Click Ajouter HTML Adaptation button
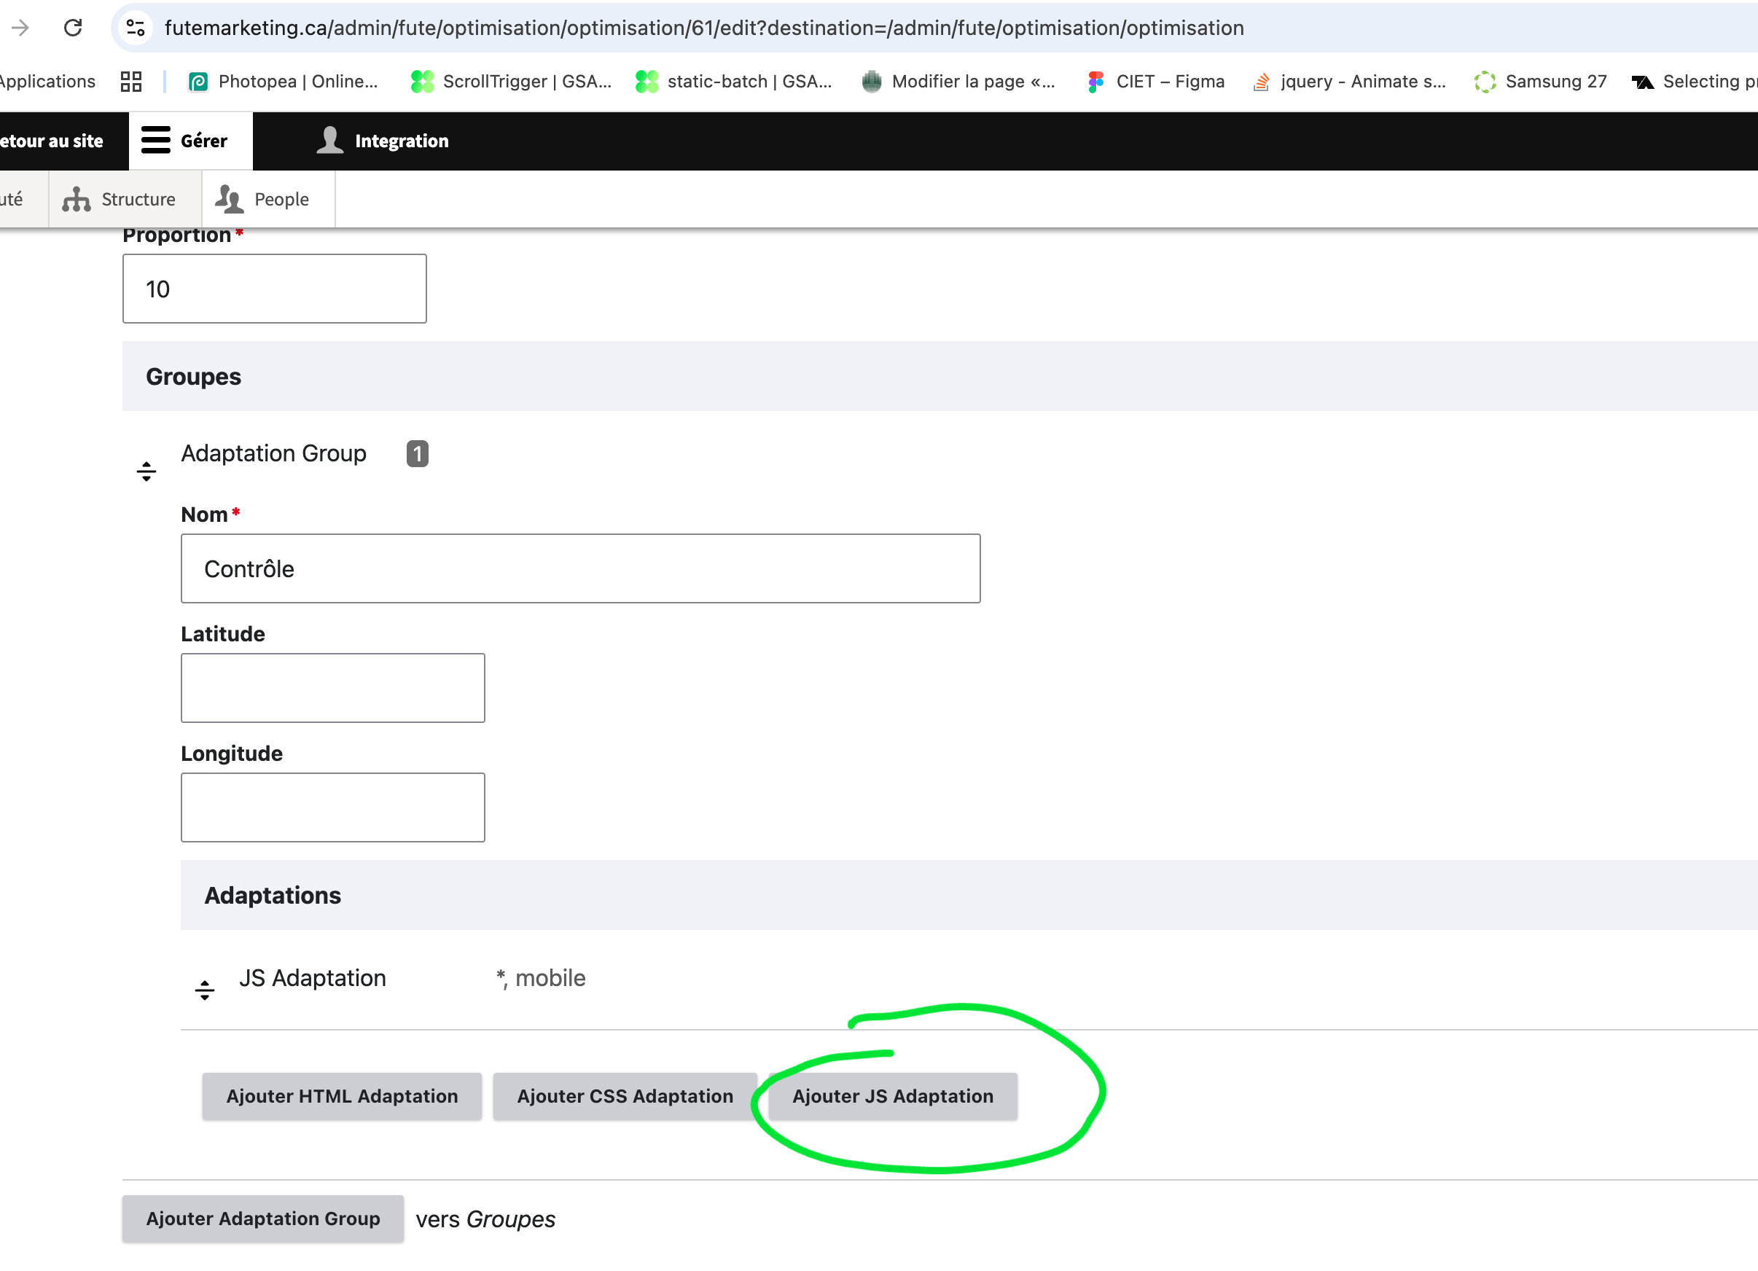This screenshot has width=1758, height=1271. (x=342, y=1096)
